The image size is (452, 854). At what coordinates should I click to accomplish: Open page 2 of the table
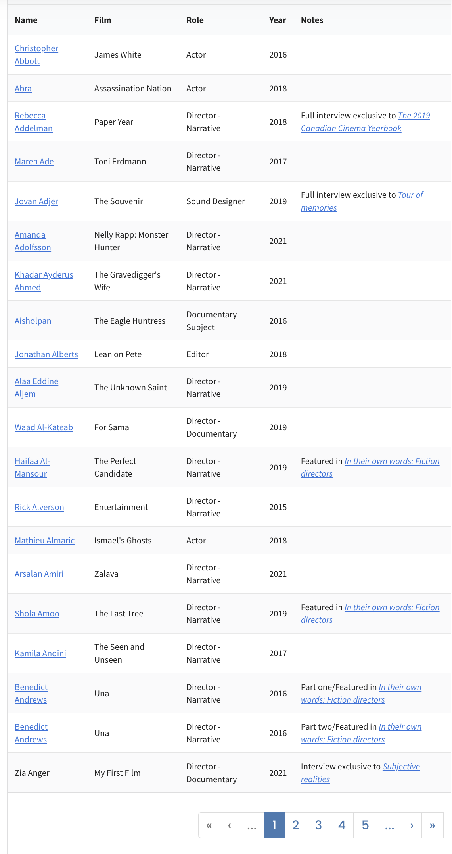click(295, 825)
